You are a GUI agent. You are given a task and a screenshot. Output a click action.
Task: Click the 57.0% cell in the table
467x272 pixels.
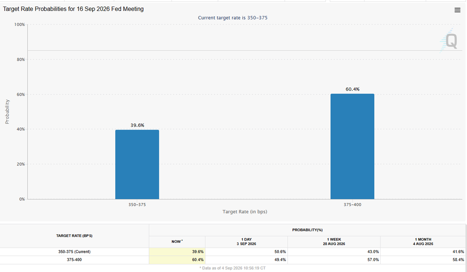tap(334, 260)
